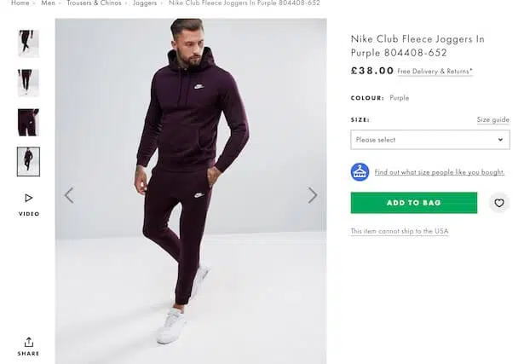The height and width of the screenshot is (364, 524).
Task: Go to Home breadcrumb
Action: (x=20, y=3)
